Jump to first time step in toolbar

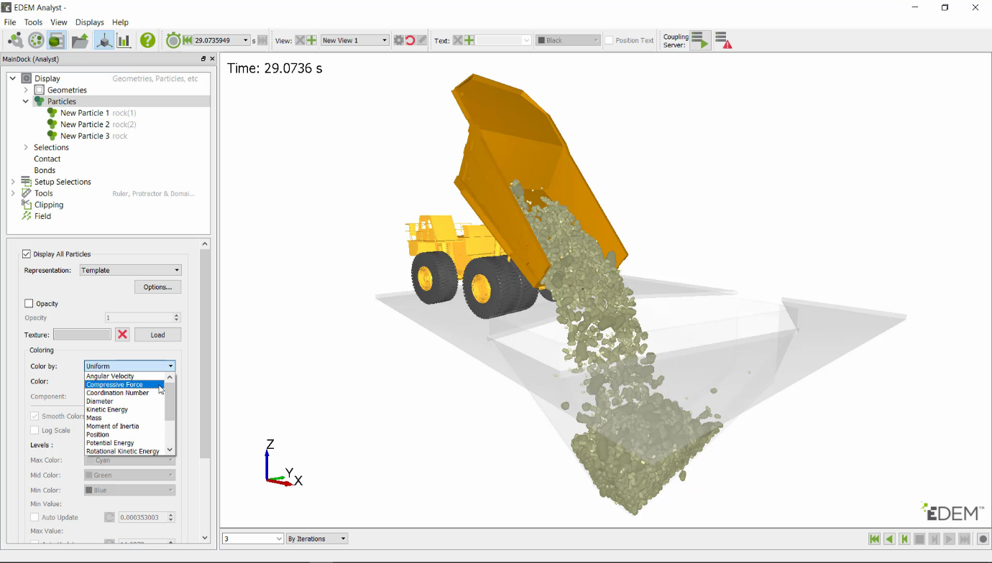click(x=188, y=40)
